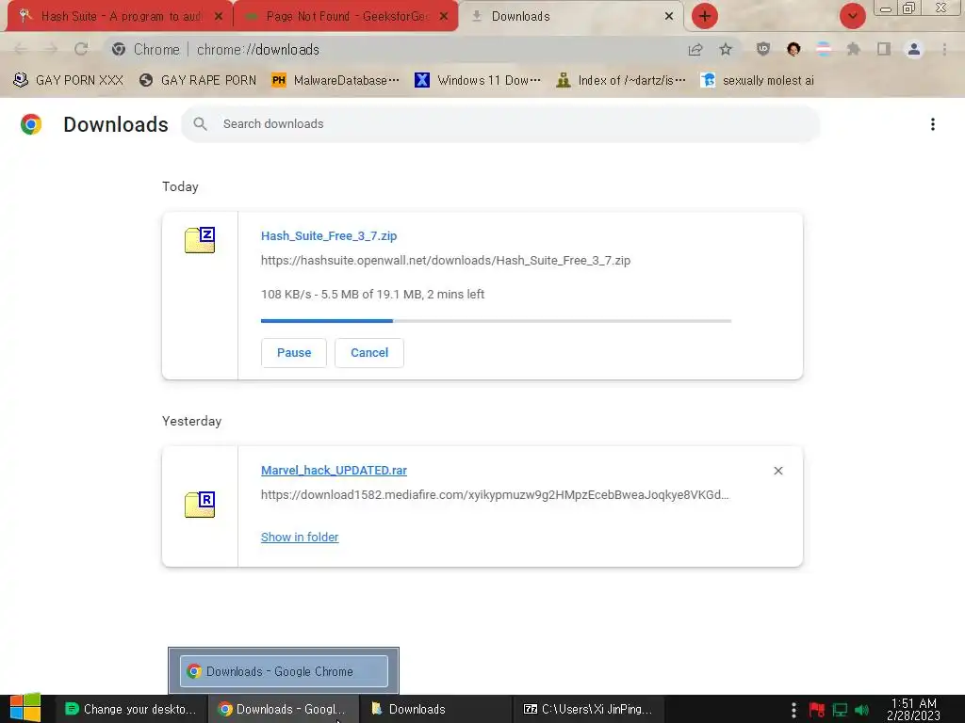965x723 pixels.
Task: Close the Downloads tab
Action: 669,17
